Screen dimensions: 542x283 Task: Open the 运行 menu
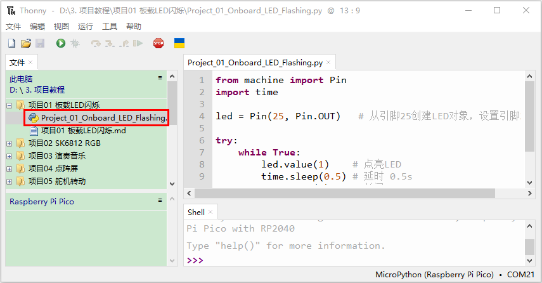pos(86,26)
